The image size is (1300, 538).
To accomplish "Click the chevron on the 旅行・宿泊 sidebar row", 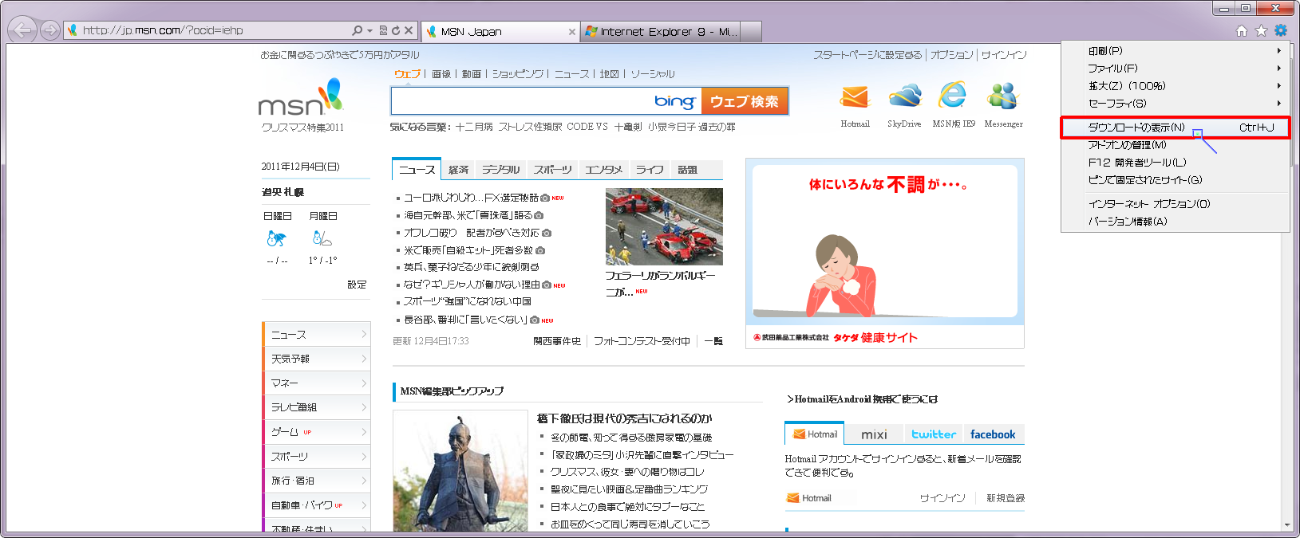I will pyautogui.click(x=364, y=481).
